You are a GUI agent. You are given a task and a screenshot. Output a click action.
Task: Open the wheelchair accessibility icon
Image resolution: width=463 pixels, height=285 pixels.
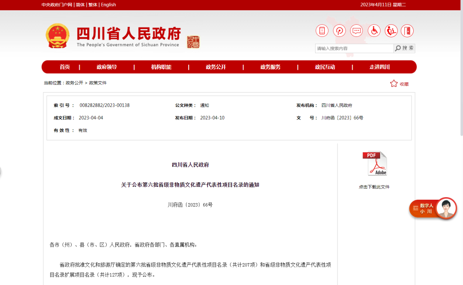374,31
